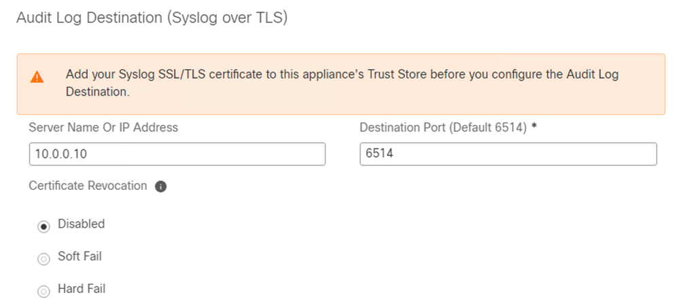The height and width of the screenshot is (308, 679).
Task: Click the Certificate Revocation label
Action: [88, 186]
